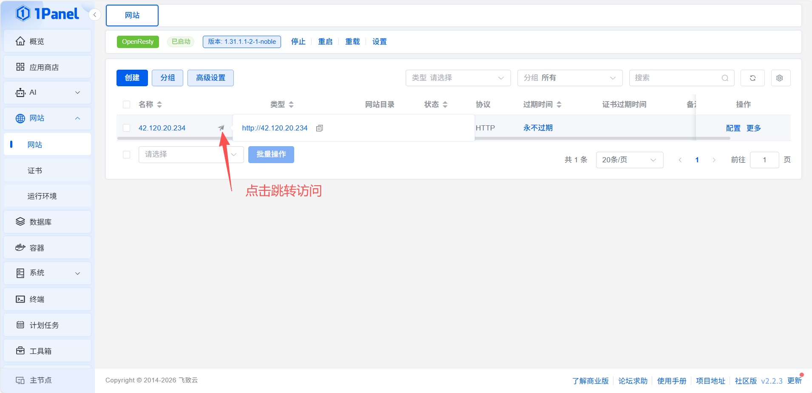Sort by 名称 column arrows
The width and height of the screenshot is (812, 393).
click(x=159, y=105)
